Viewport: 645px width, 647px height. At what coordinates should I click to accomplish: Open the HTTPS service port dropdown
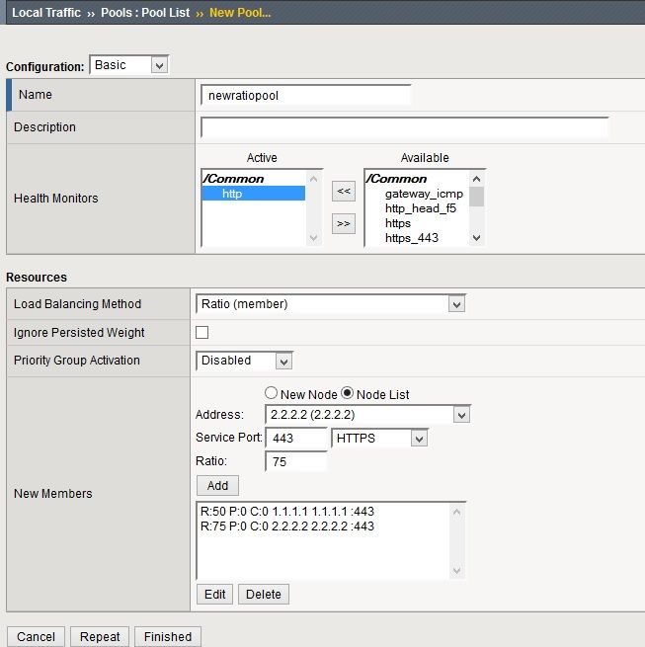(x=379, y=438)
